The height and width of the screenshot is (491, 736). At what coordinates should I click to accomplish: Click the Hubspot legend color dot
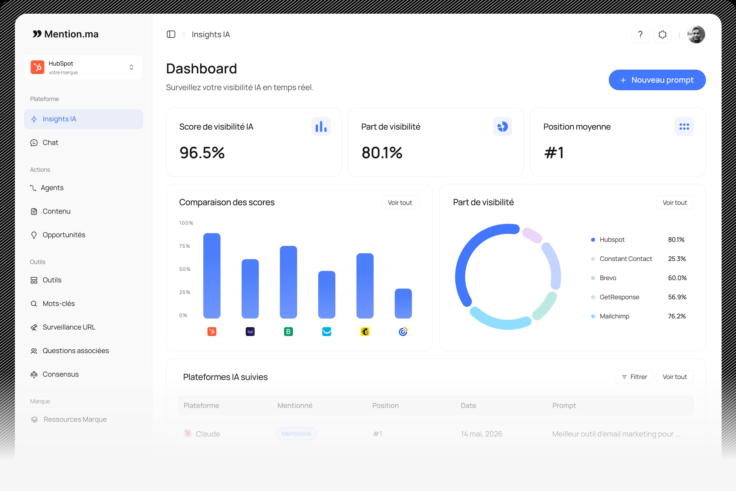(x=593, y=240)
